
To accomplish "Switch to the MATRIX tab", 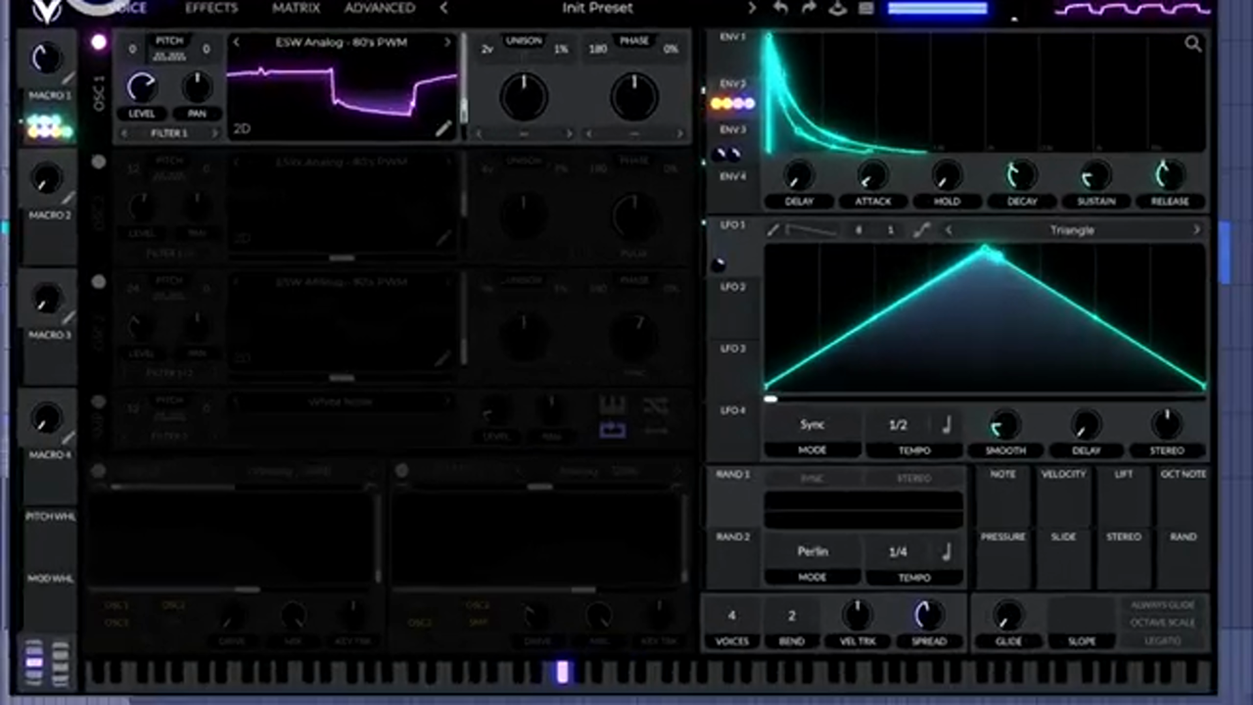I will (296, 8).
